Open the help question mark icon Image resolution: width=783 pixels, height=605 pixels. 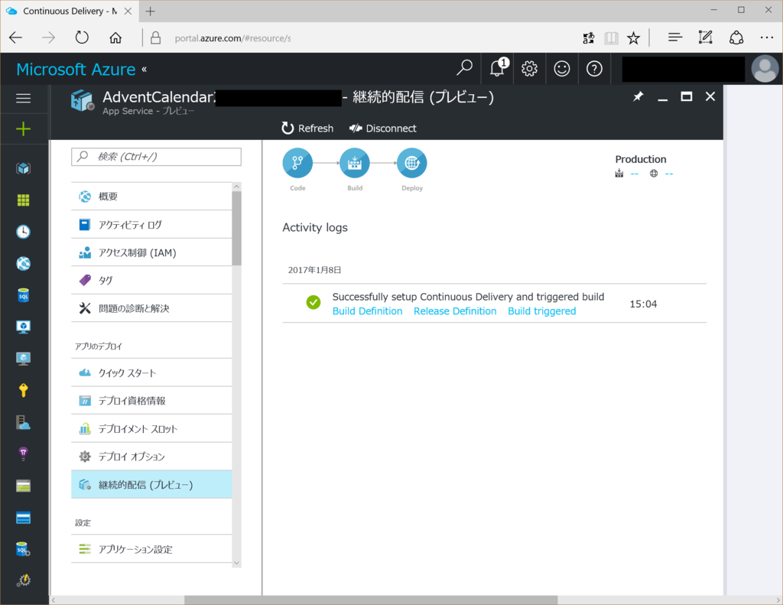pyautogui.click(x=594, y=68)
